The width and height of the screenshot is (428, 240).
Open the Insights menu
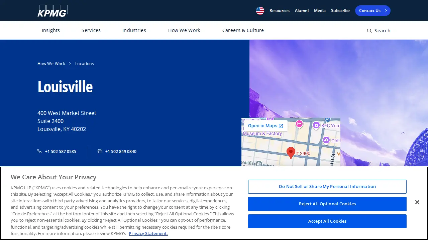pyautogui.click(x=51, y=30)
